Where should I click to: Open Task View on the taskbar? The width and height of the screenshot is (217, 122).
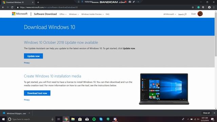tap(59, 119)
